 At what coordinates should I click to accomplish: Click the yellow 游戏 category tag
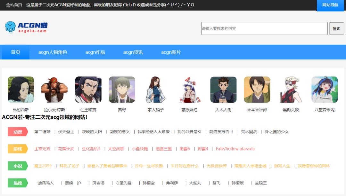[18, 149]
